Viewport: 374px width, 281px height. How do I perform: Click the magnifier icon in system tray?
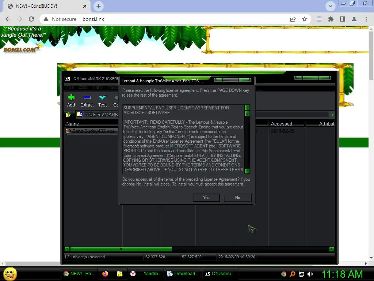point(293,274)
